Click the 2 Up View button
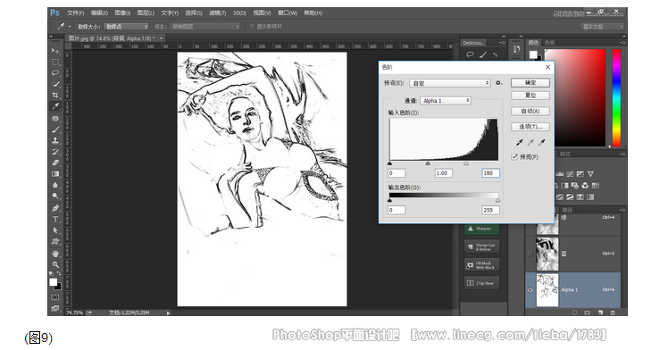This screenshot has width=651, height=350. point(481,283)
